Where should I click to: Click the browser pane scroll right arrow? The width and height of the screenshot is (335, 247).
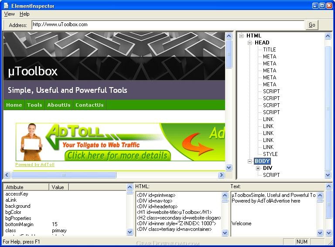tap(221, 175)
